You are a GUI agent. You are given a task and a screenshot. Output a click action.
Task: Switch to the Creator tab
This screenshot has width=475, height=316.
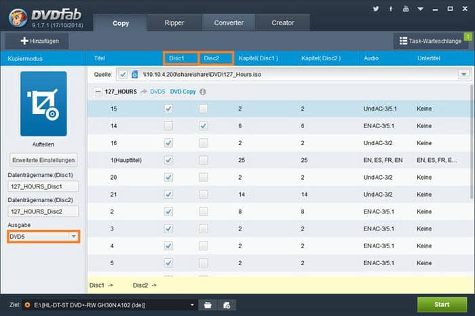[x=283, y=22]
